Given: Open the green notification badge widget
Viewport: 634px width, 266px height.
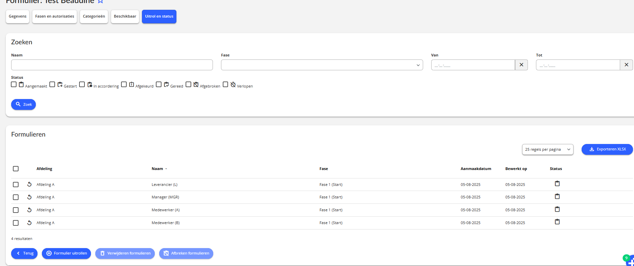Looking at the screenshot, I should (x=626, y=258).
